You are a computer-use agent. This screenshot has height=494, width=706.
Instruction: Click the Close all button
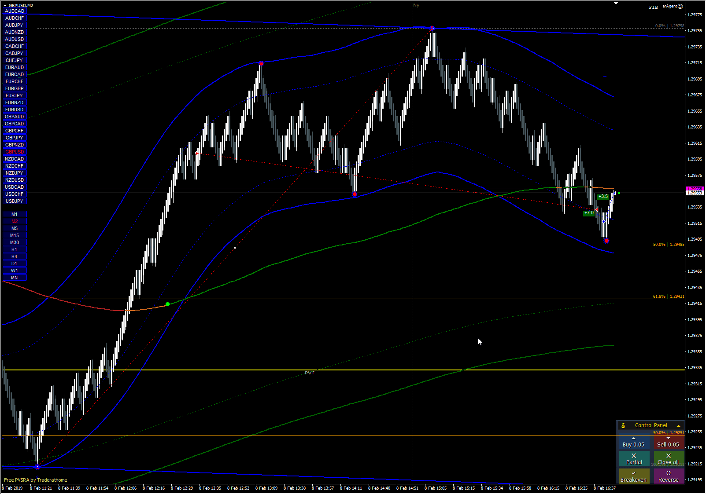point(668,459)
